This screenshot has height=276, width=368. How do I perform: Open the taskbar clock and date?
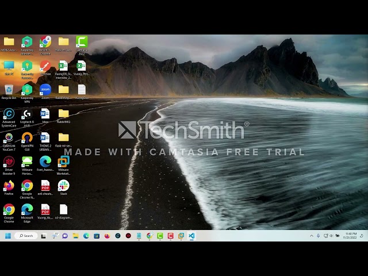351,236
